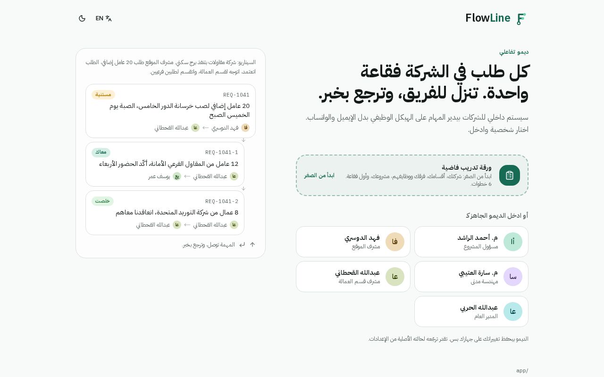Viewport: 604px width, 377px height.
Task: Click the فا avatar of فهد الدوسري
Action: (395, 242)
